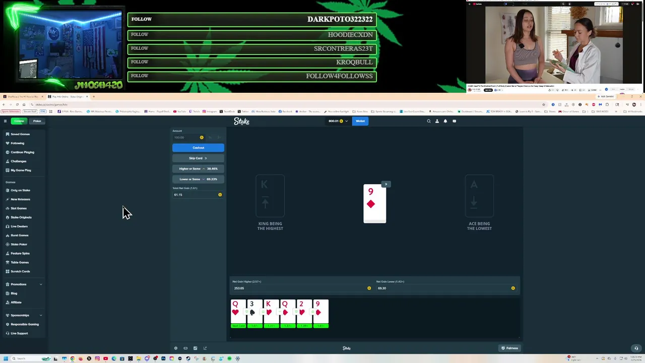645x363 pixels.
Task: Select the Queen of hearts start card
Action: [x=238, y=313]
